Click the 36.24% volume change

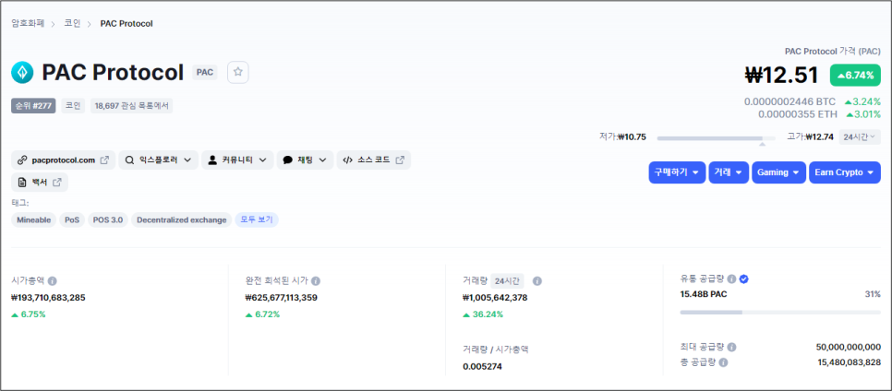click(483, 314)
